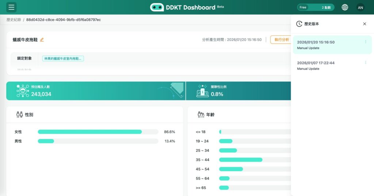
Task: Open the AN user avatar menu
Action: (x=360, y=7)
